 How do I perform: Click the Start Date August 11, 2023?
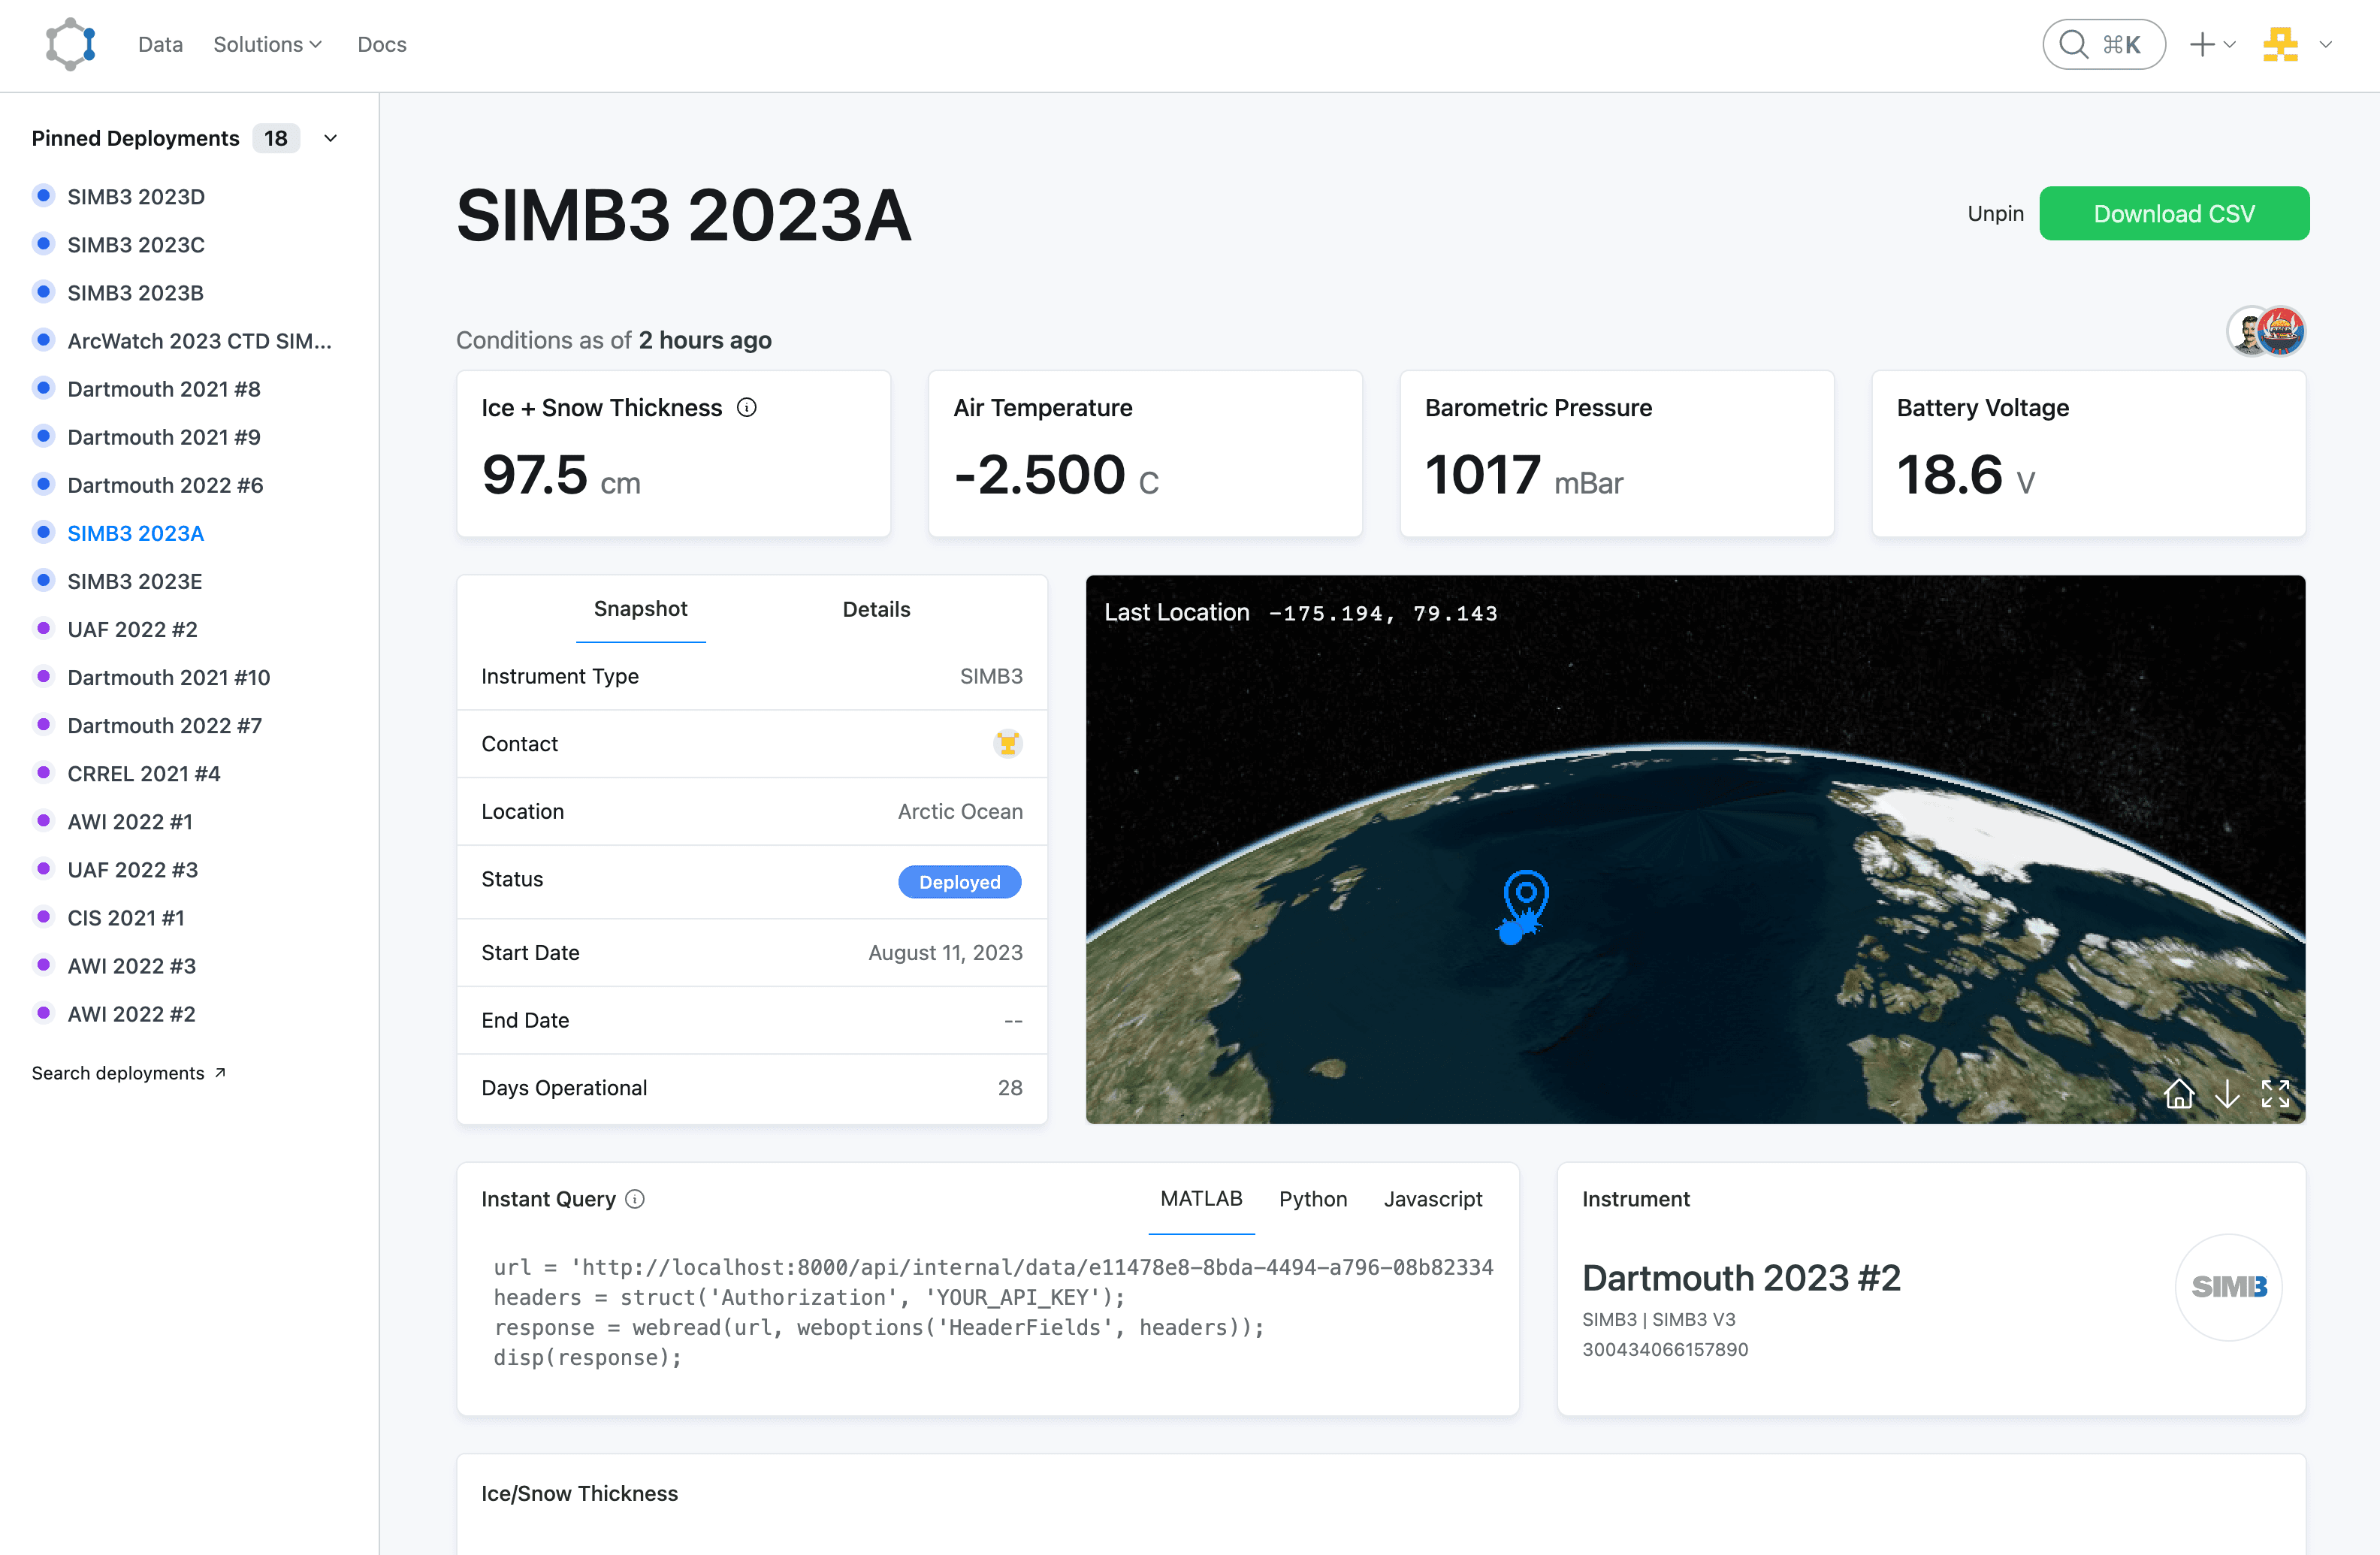945,952
